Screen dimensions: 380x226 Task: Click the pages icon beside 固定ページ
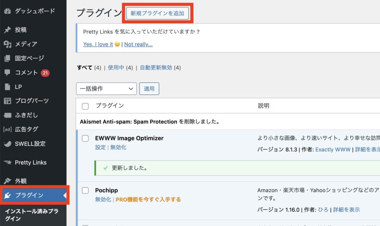click(8, 58)
